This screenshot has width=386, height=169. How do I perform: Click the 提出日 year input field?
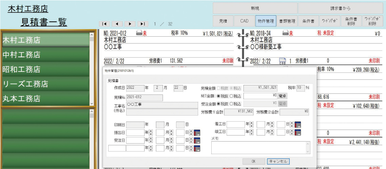(135, 133)
